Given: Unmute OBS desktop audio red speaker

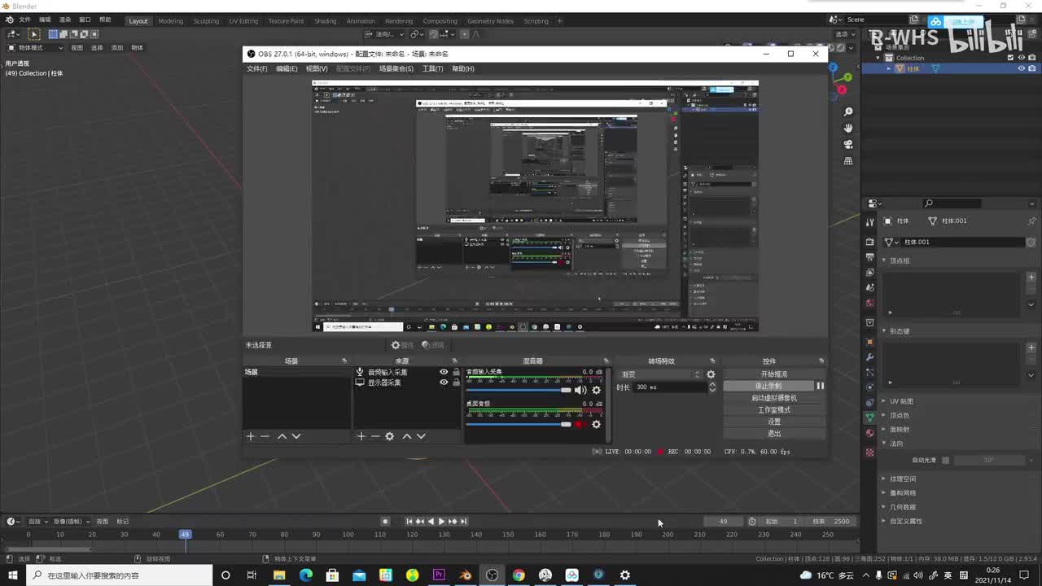Looking at the screenshot, I should click(x=580, y=424).
